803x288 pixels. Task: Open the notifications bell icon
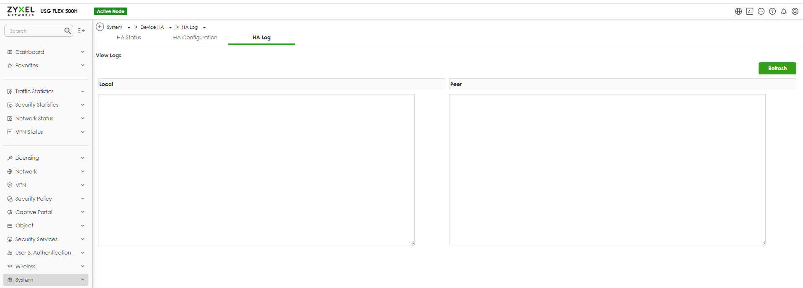tap(784, 11)
